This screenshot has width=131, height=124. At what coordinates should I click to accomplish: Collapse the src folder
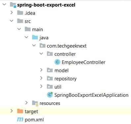[x=12, y=21]
